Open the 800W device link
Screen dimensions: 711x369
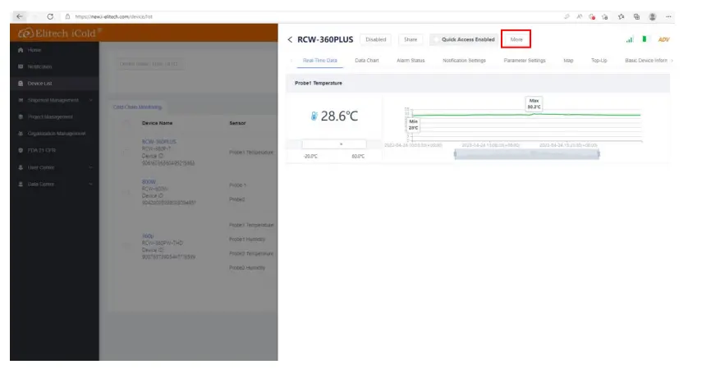tap(149, 182)
